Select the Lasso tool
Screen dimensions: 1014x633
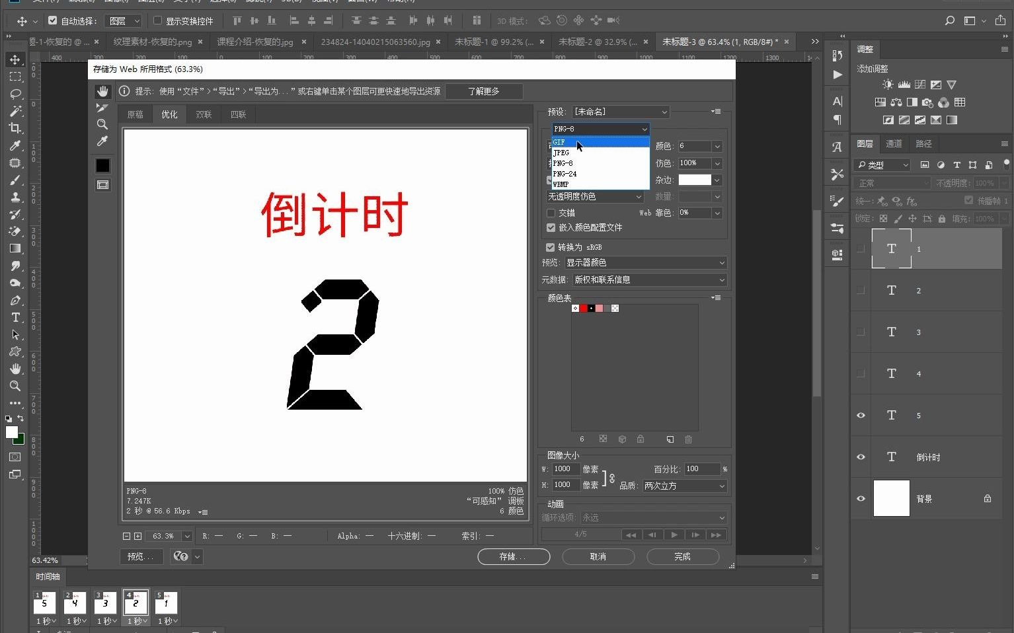coord(15,94)
